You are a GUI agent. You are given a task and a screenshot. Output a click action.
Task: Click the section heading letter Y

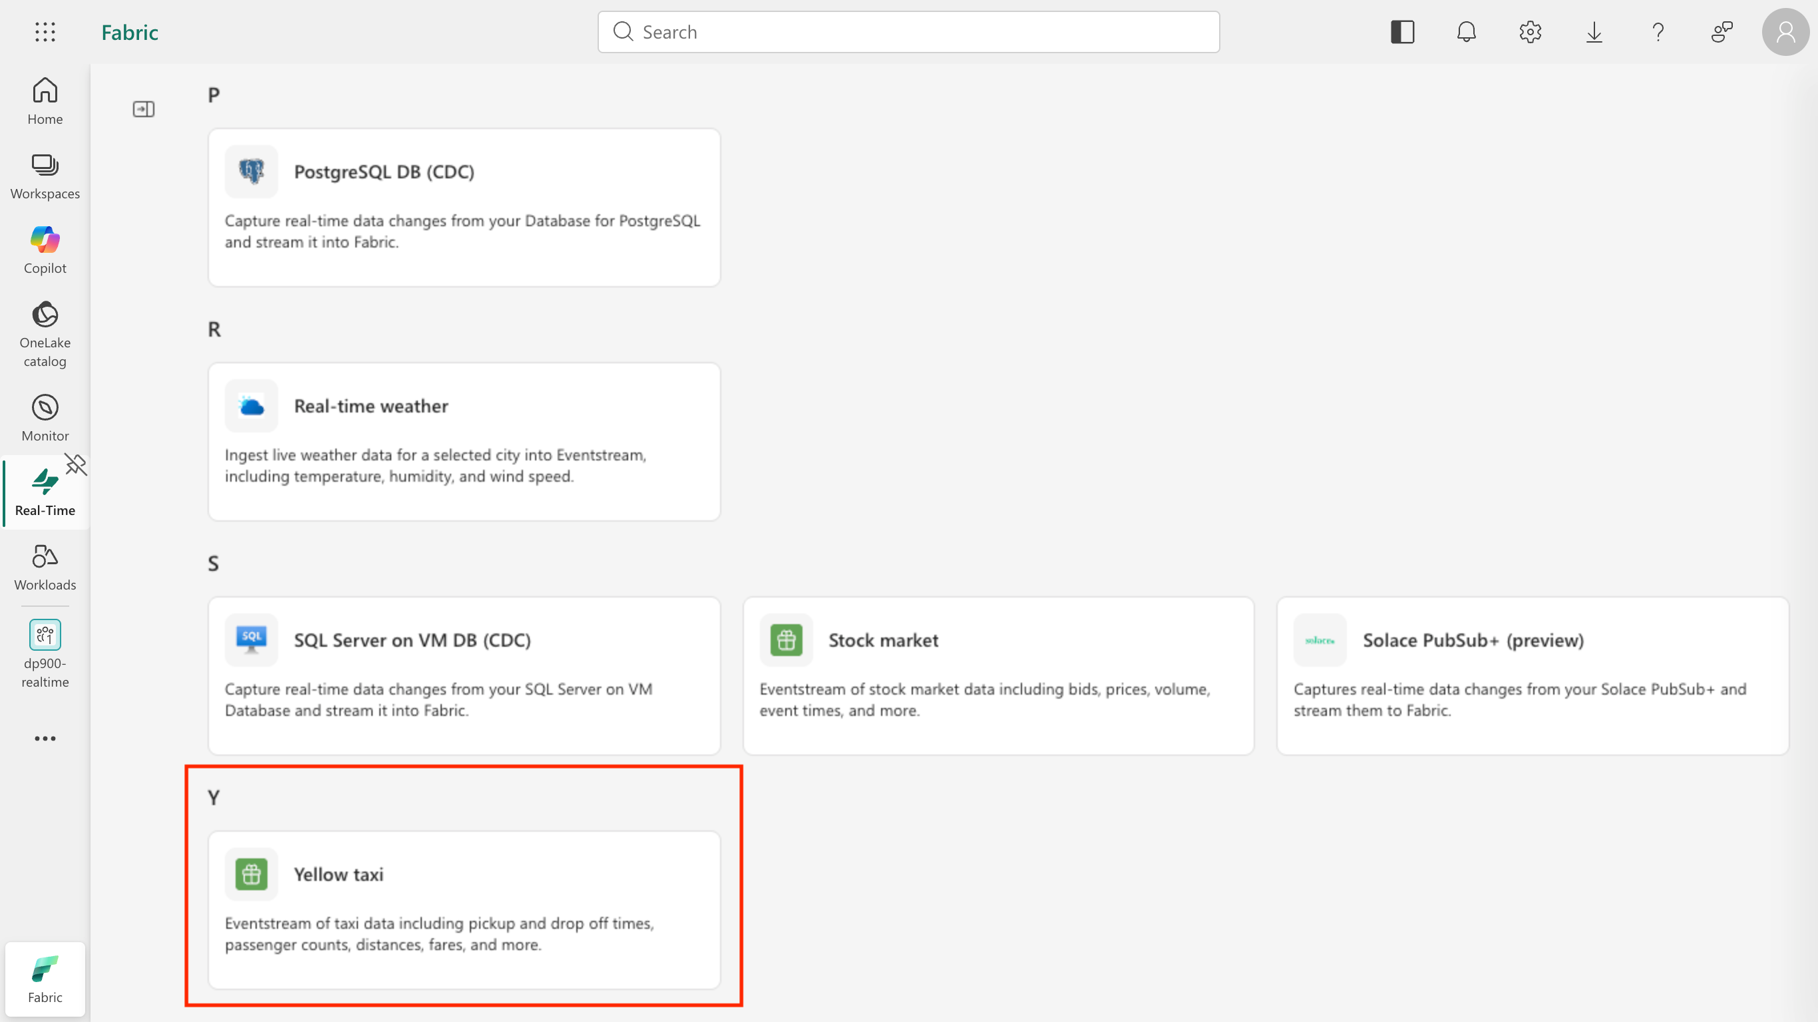214,798
